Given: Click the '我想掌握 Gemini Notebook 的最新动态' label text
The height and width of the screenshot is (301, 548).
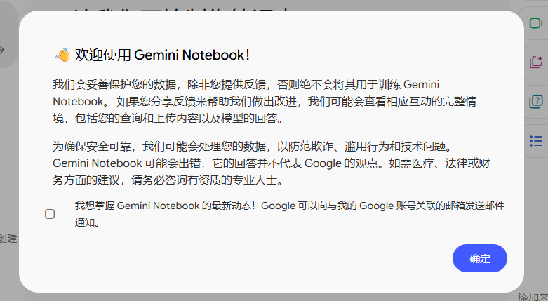Looking at the screenshot, I should point(290,214).
